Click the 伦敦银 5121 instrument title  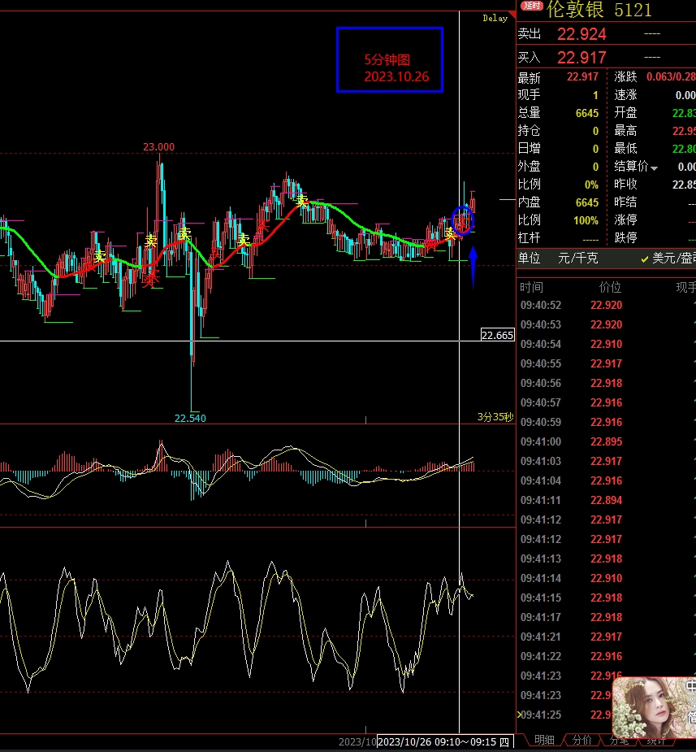tap(599, 10)
